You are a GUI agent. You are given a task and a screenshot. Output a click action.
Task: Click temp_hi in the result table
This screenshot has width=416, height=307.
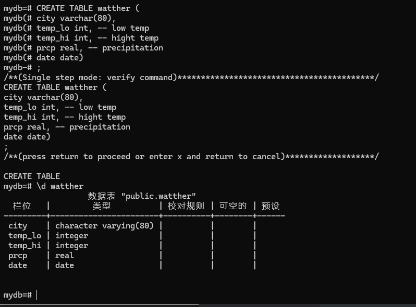pyautogui.click(x=25, y=246)
